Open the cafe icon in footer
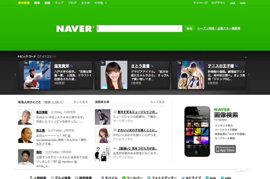Screen dimensions: 270x179 pyautogui.click(x=222, y=178)
